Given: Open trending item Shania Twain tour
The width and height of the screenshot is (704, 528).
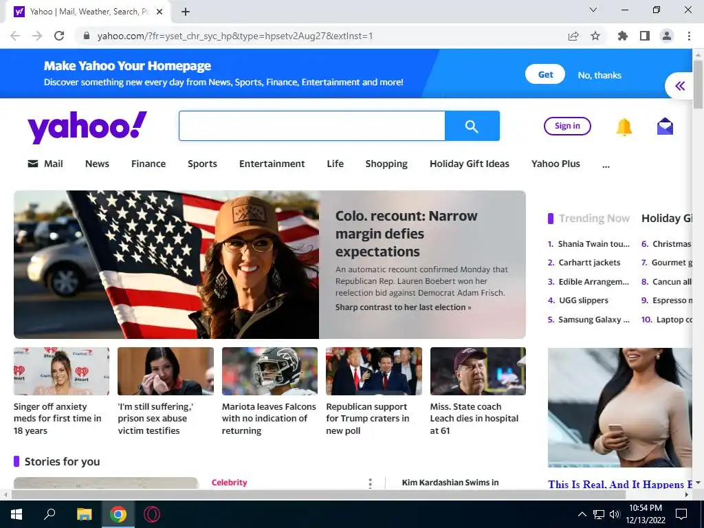Looking at the screenshot, I should coord(593,244).
